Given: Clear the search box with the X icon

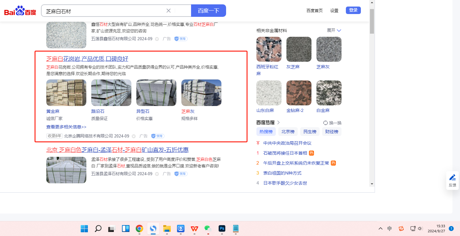Looking at the screenshot, I should coord(168,11).
